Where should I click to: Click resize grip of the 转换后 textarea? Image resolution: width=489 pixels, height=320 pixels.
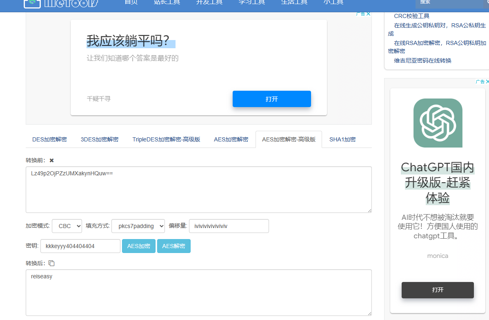(x=369, y=313)
